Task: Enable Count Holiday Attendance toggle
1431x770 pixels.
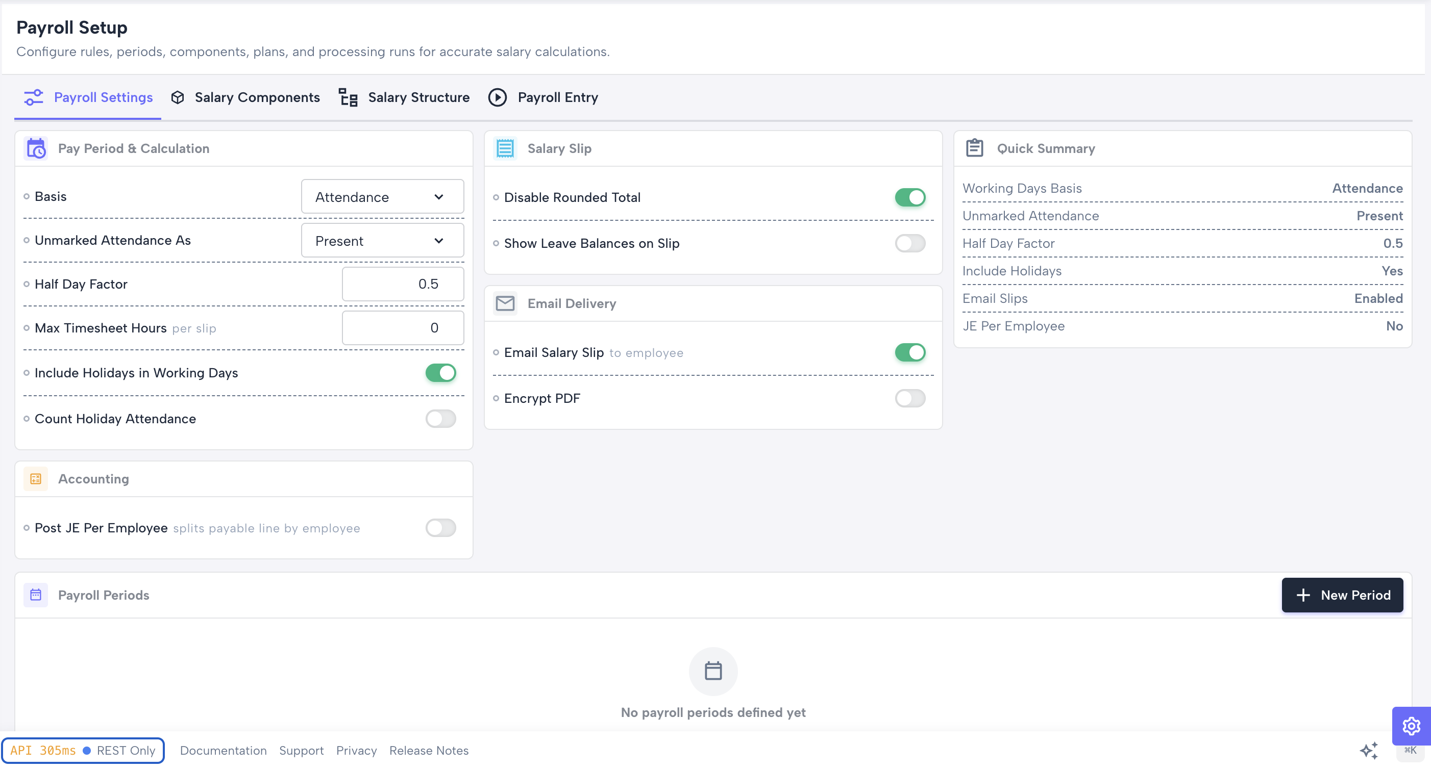Action: click(x=440, y=419)
